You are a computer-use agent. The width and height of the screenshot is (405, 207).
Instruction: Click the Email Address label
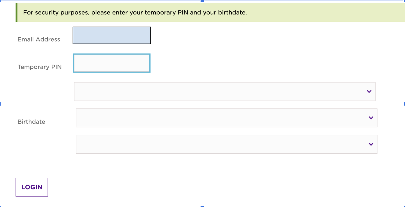39,39
